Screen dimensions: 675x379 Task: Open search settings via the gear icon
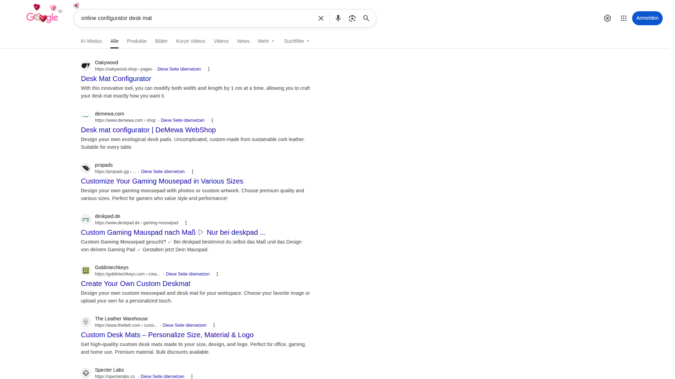[607, 18]
